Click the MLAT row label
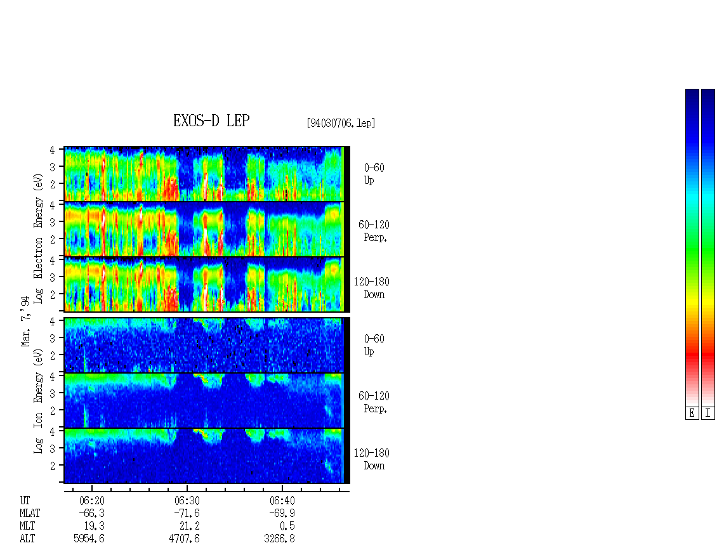This screenshot has width=717, height=555. click(x=30, y=513)
